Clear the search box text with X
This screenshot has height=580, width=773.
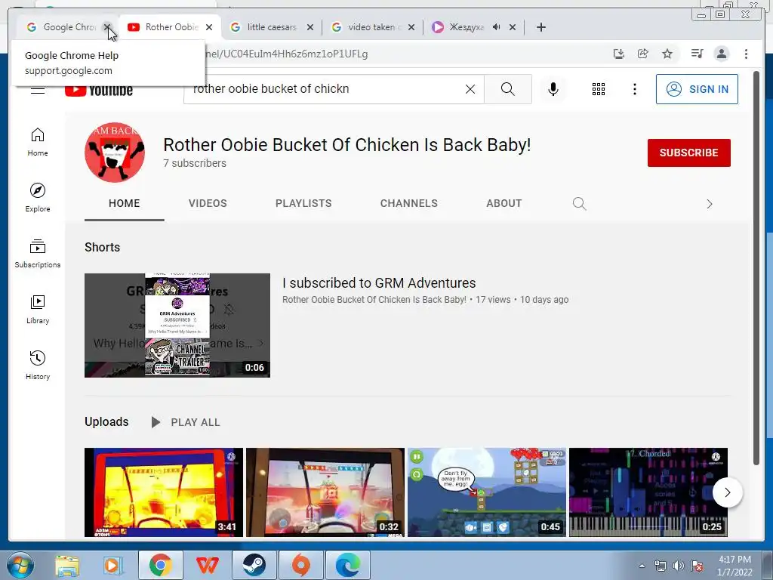tap(470, 89)
